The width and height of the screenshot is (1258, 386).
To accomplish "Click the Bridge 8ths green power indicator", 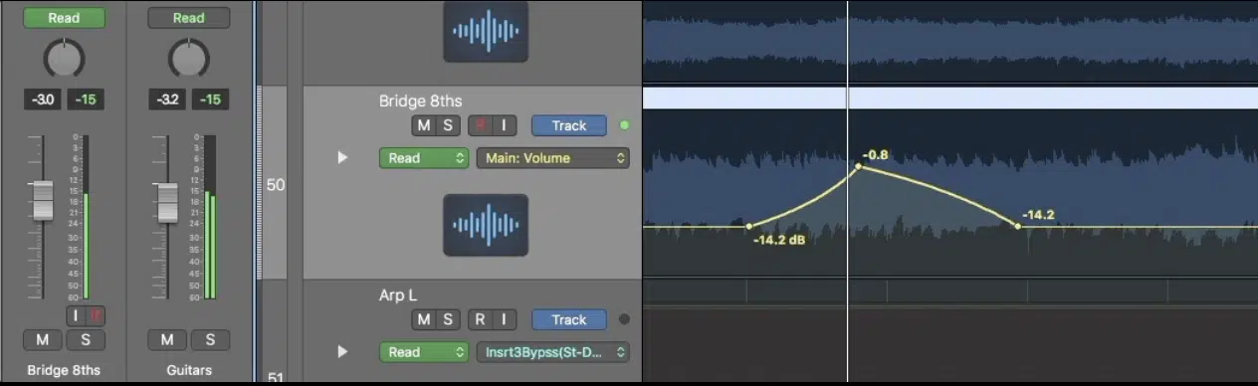I will (x=624, y=125).
